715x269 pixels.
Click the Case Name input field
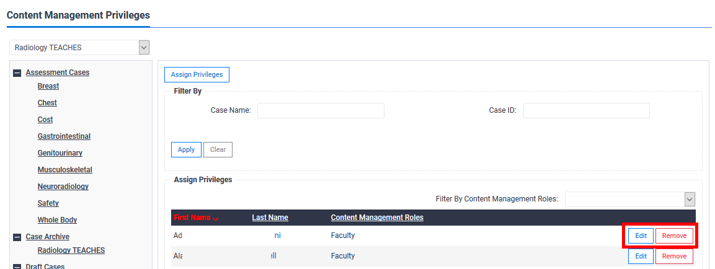tap(321, 110)
